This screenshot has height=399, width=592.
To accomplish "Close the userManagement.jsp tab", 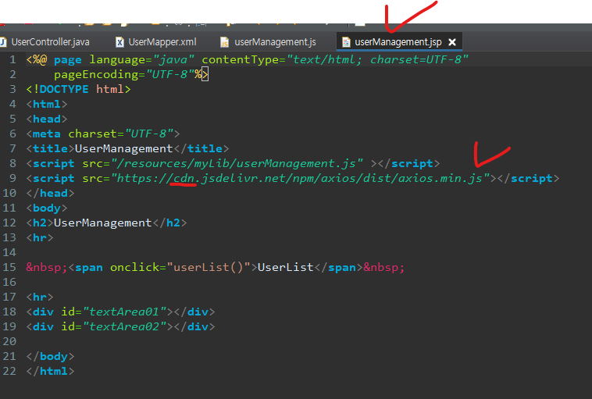I will click(452, 42).
